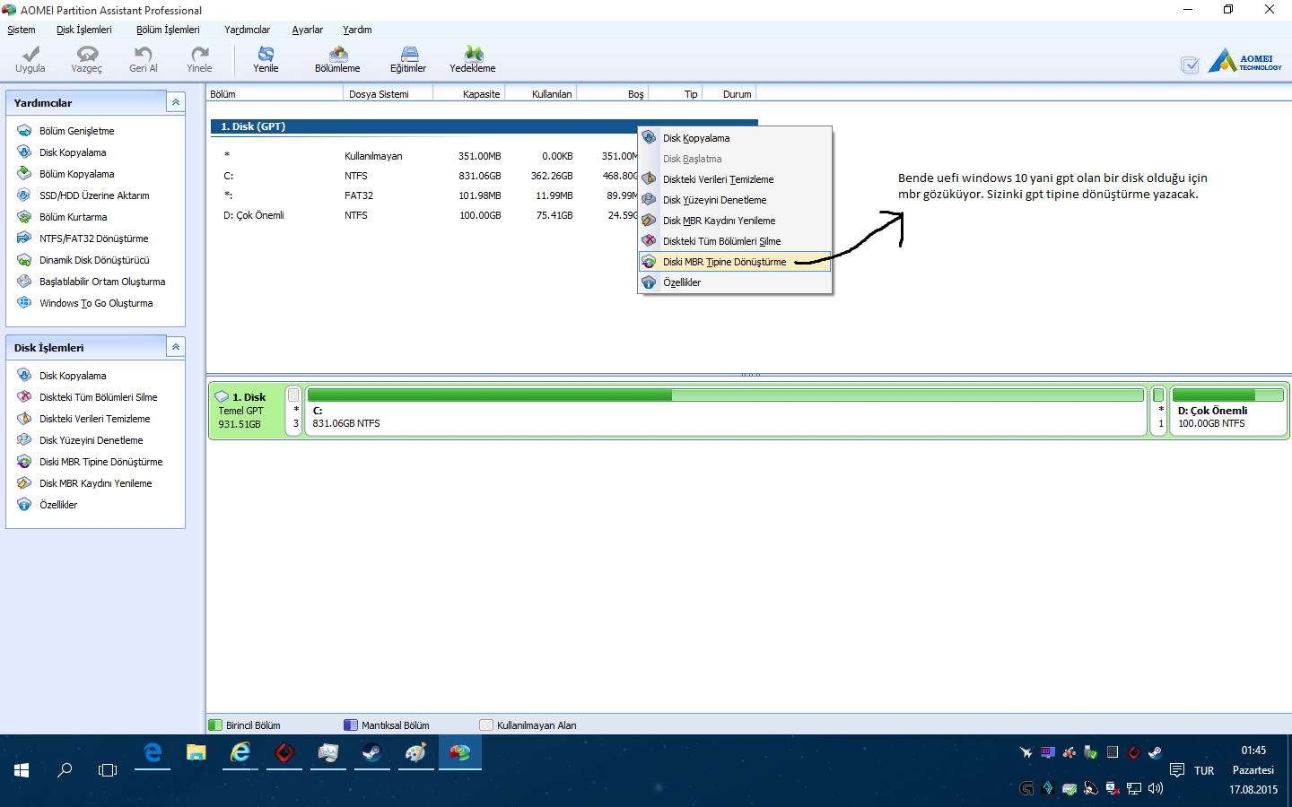Viewport: 1292px width, 807px height.
Task: Click the small unallocated block before C: in disk map
Action: pos(293,411)
